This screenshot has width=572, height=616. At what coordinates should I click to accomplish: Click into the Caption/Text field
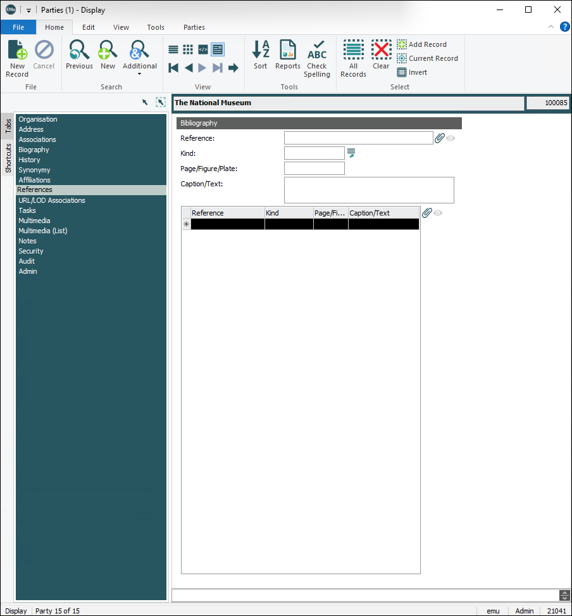[369, 190]
